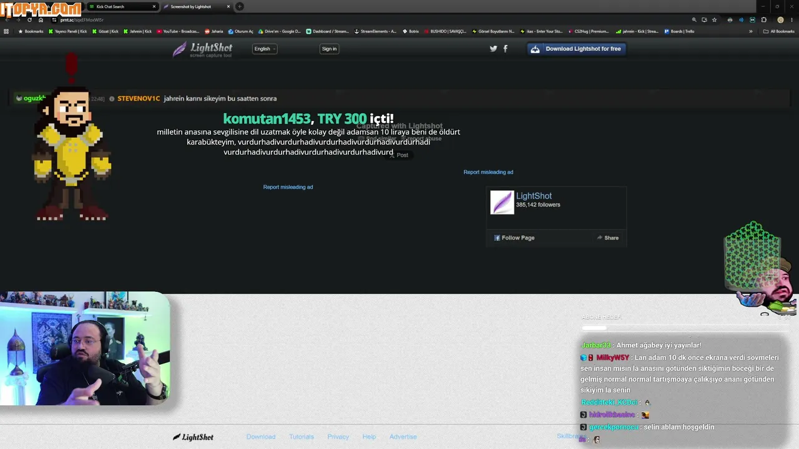Click the zoom magnifier icon in address bar
Viewport: 799px width, 449px height.
pyautogui.click(x=694, y=19)
